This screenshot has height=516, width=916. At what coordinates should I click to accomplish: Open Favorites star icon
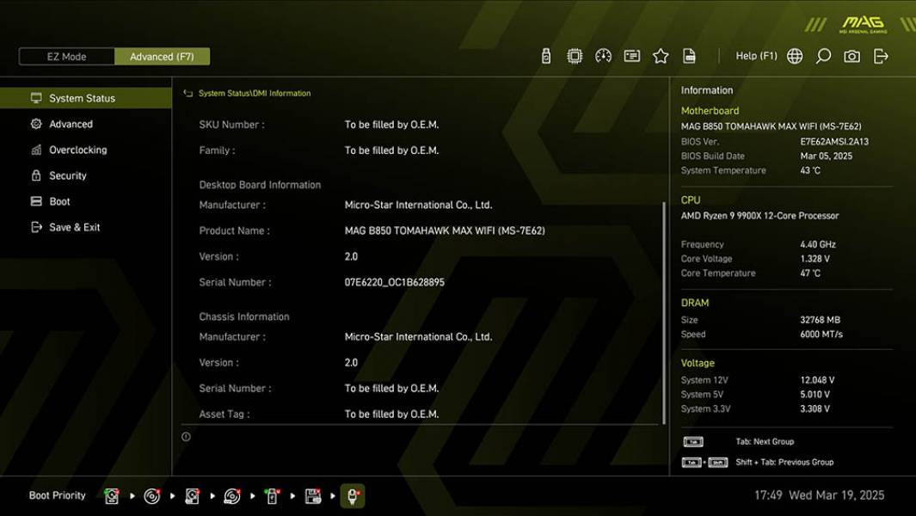[x=661, y=56]
